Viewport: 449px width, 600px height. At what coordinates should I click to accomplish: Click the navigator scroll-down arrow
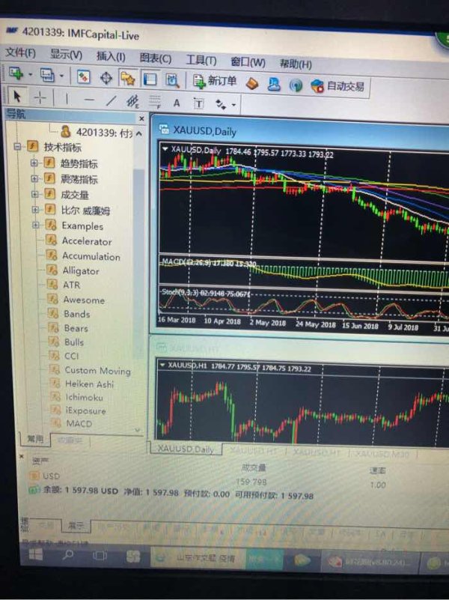point(138,430)
